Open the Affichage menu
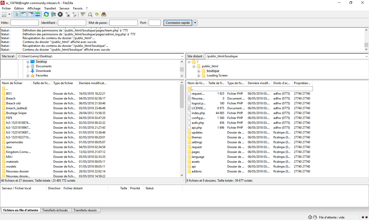Image resolution: width=369 pixels, height=220 pixels. pos(34,8)
